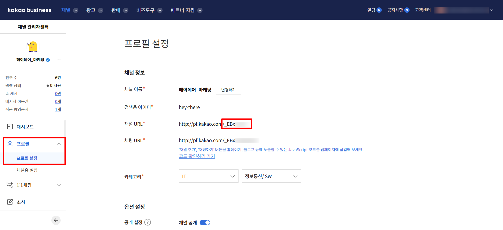Click 변경하기 to change channel name
The height and width of the screenshot is (230, 503).
[x=228, y=90]
